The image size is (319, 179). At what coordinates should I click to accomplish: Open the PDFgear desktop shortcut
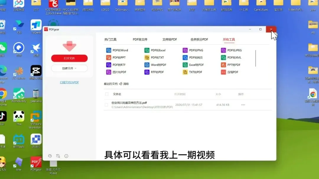(36, 164)
